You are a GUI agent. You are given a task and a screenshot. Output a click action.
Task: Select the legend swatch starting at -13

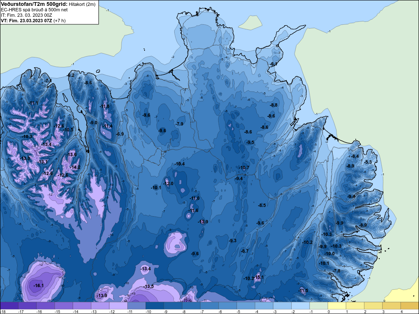pos(100,306)
